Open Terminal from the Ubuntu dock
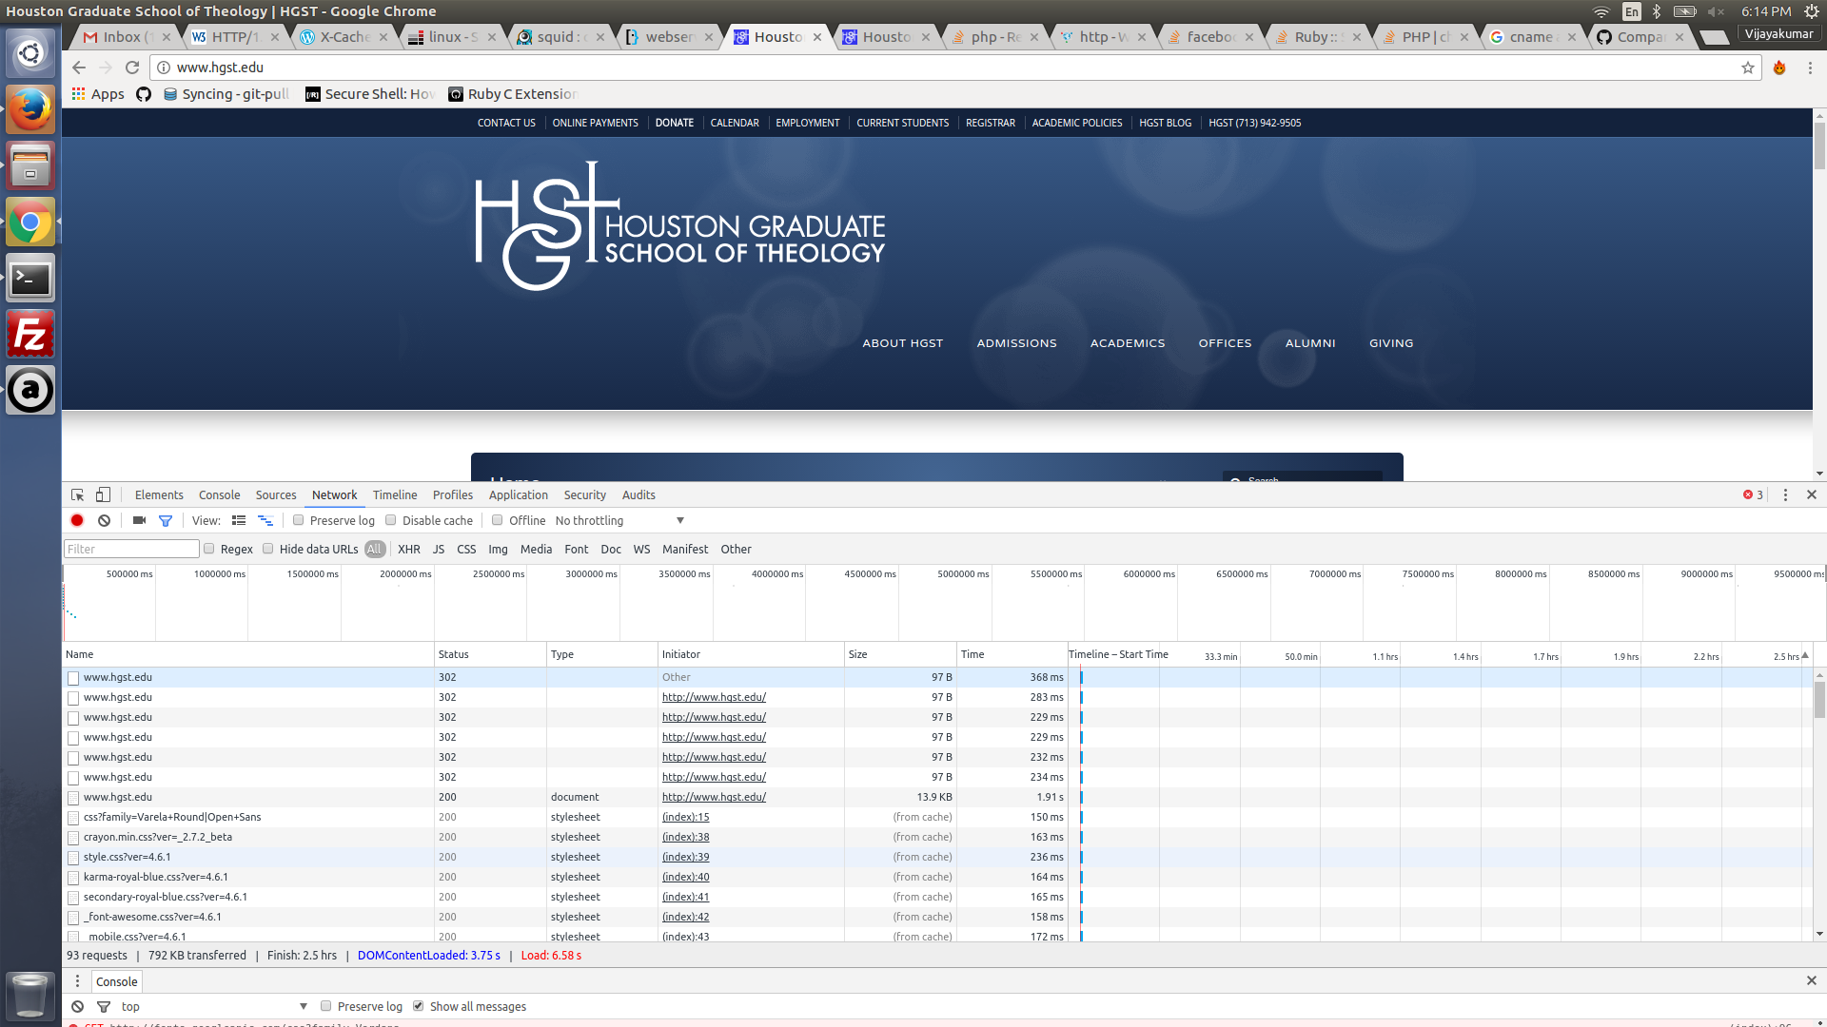The width and height of the screenshot is (1827, 1027). point(30,278)
